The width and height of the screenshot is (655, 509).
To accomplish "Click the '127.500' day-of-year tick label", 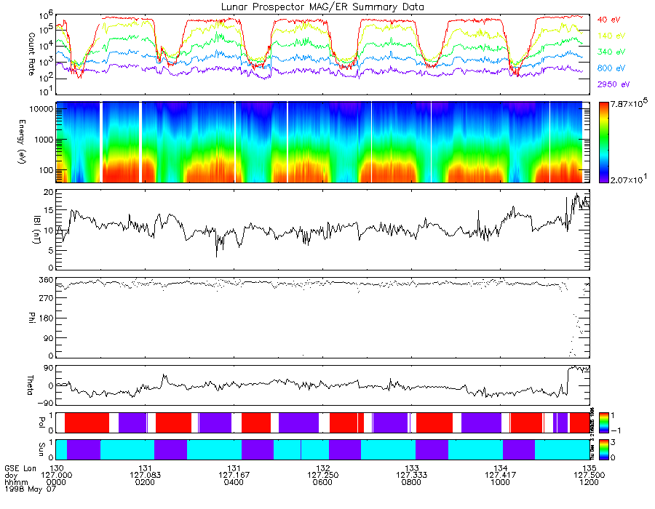I will tap(589, 476).
